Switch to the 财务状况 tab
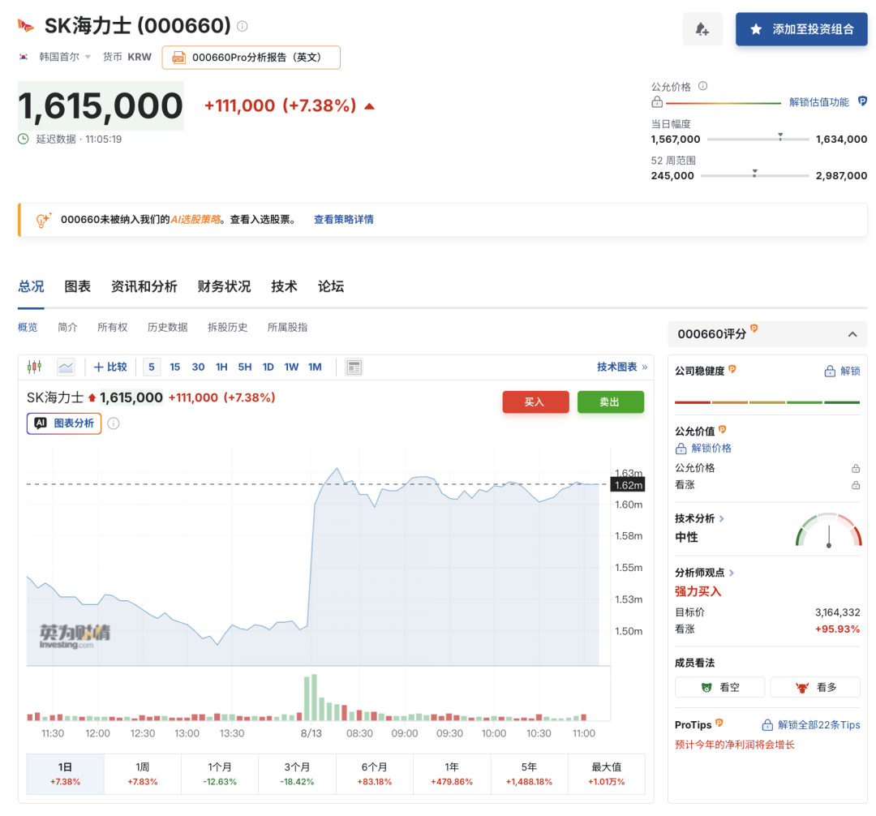 224,287
